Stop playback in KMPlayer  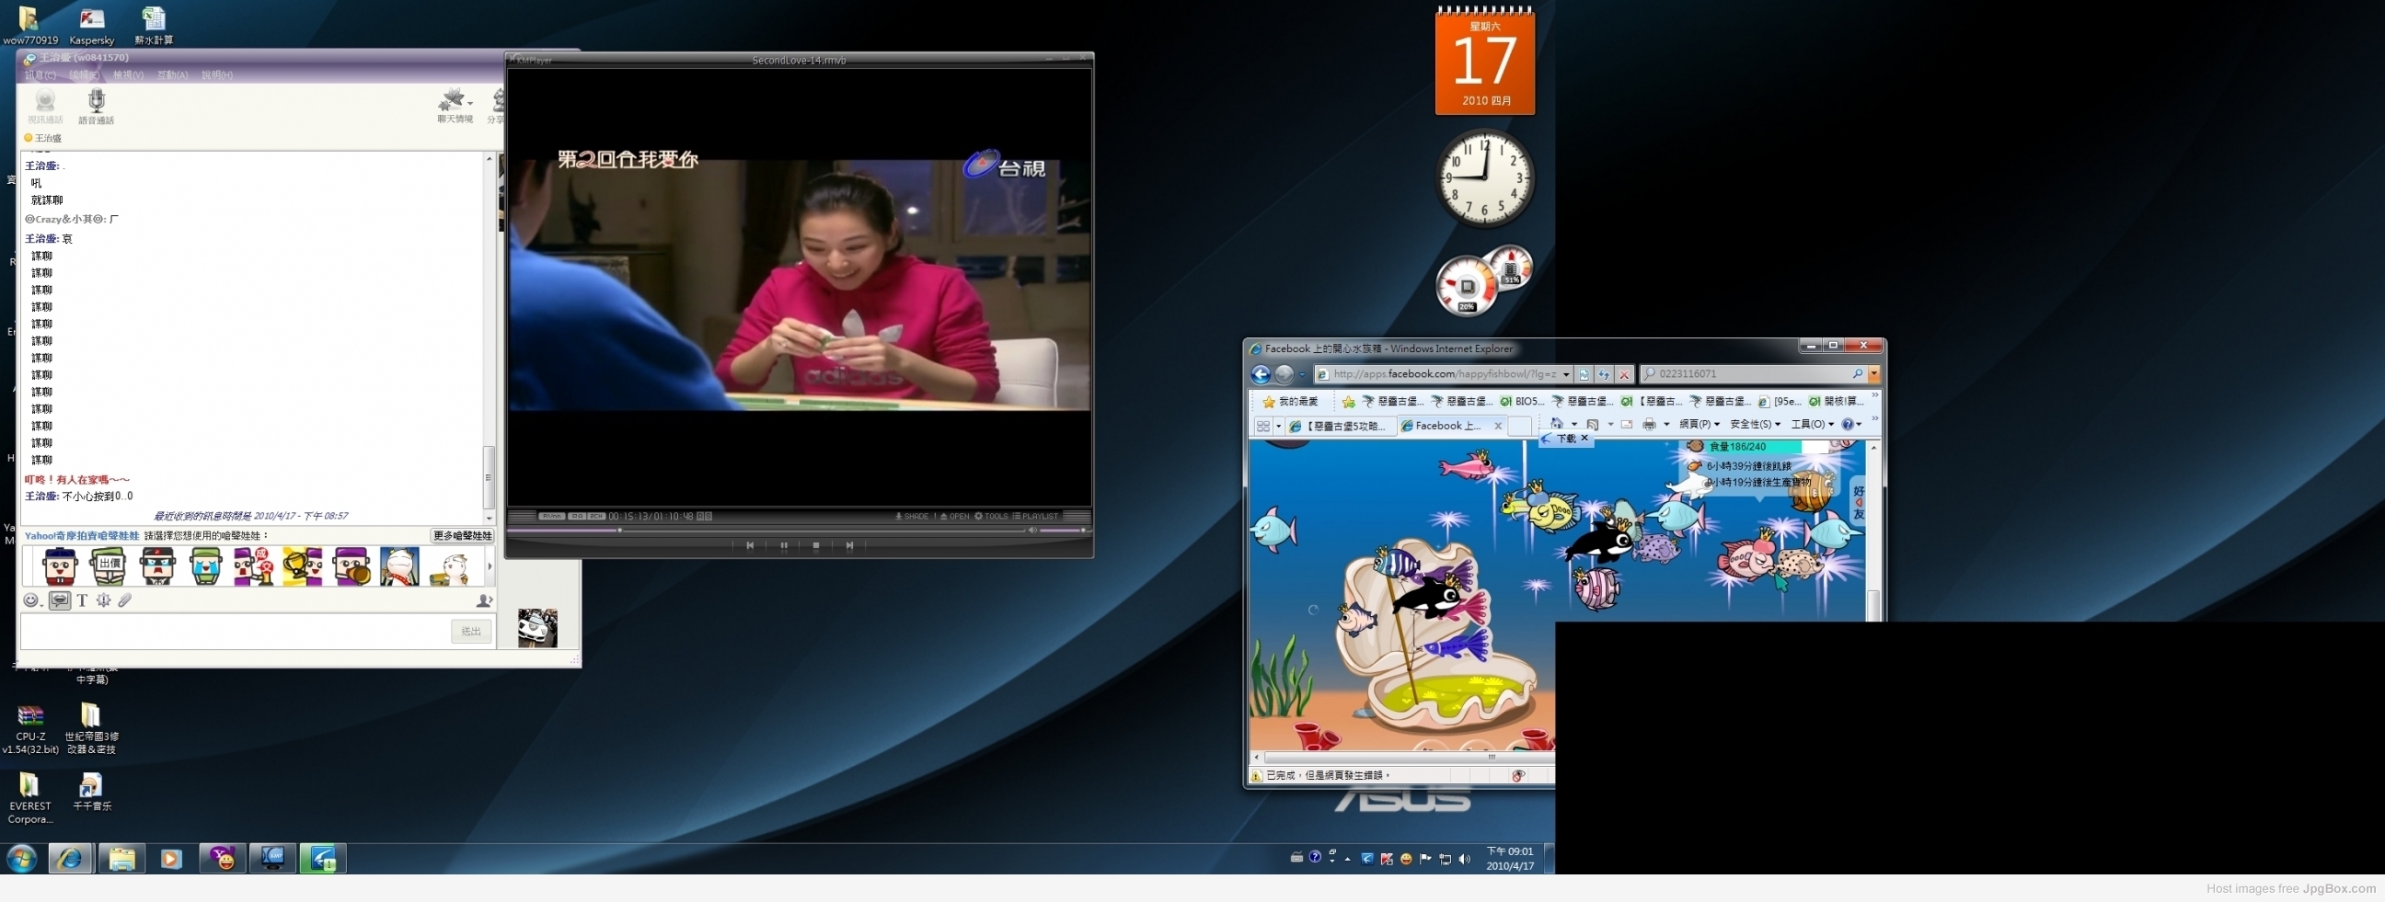click(815, 546)
